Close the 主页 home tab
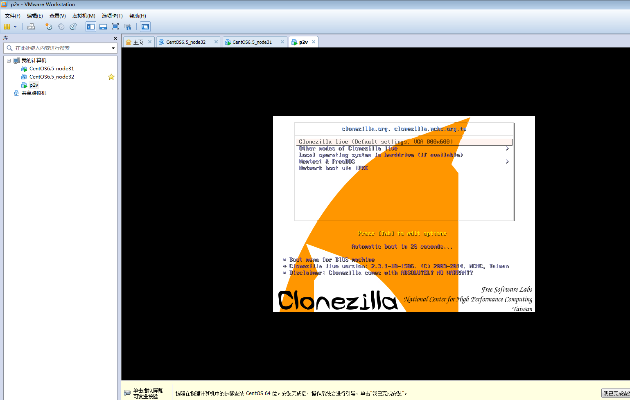630x400 pixels. pyautogui.click(x=150, y=42)
